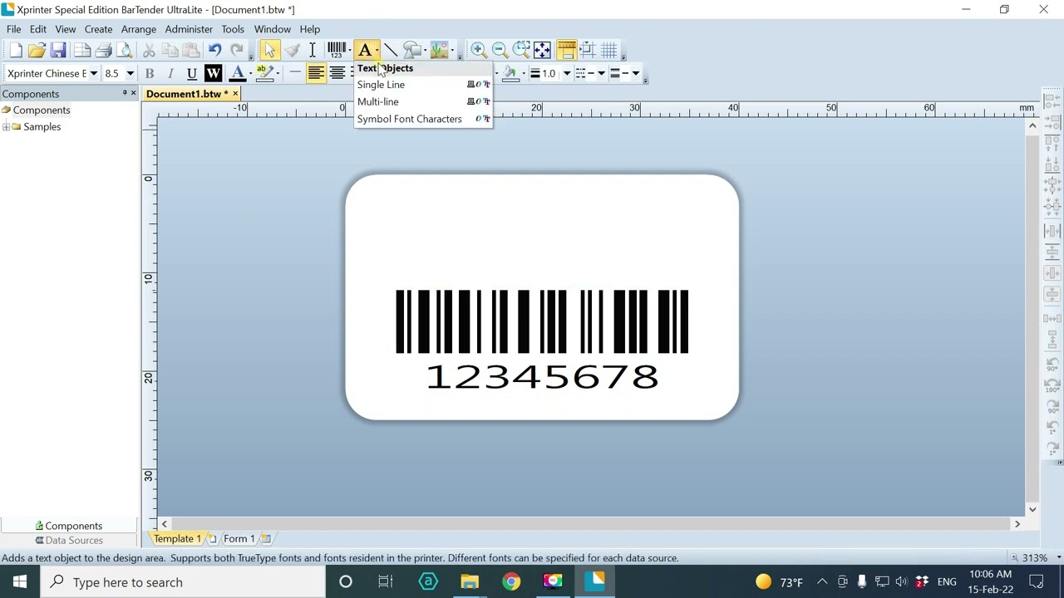
Task: Choose Symbol Font Characters option
Action: pos(423,119)
